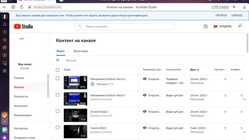Open services grid icon in browser sidebar
Viewport: 249px width, 140px height.
tap(5, 71)
